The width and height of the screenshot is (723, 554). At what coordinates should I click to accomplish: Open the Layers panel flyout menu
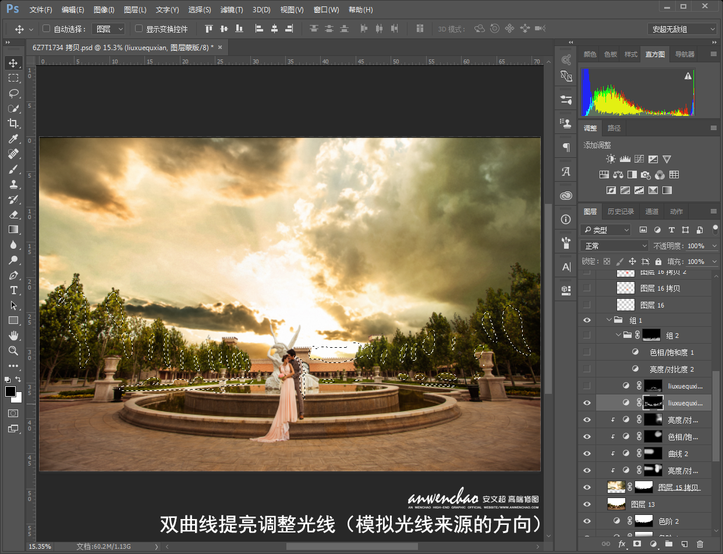tap(714, 211)
